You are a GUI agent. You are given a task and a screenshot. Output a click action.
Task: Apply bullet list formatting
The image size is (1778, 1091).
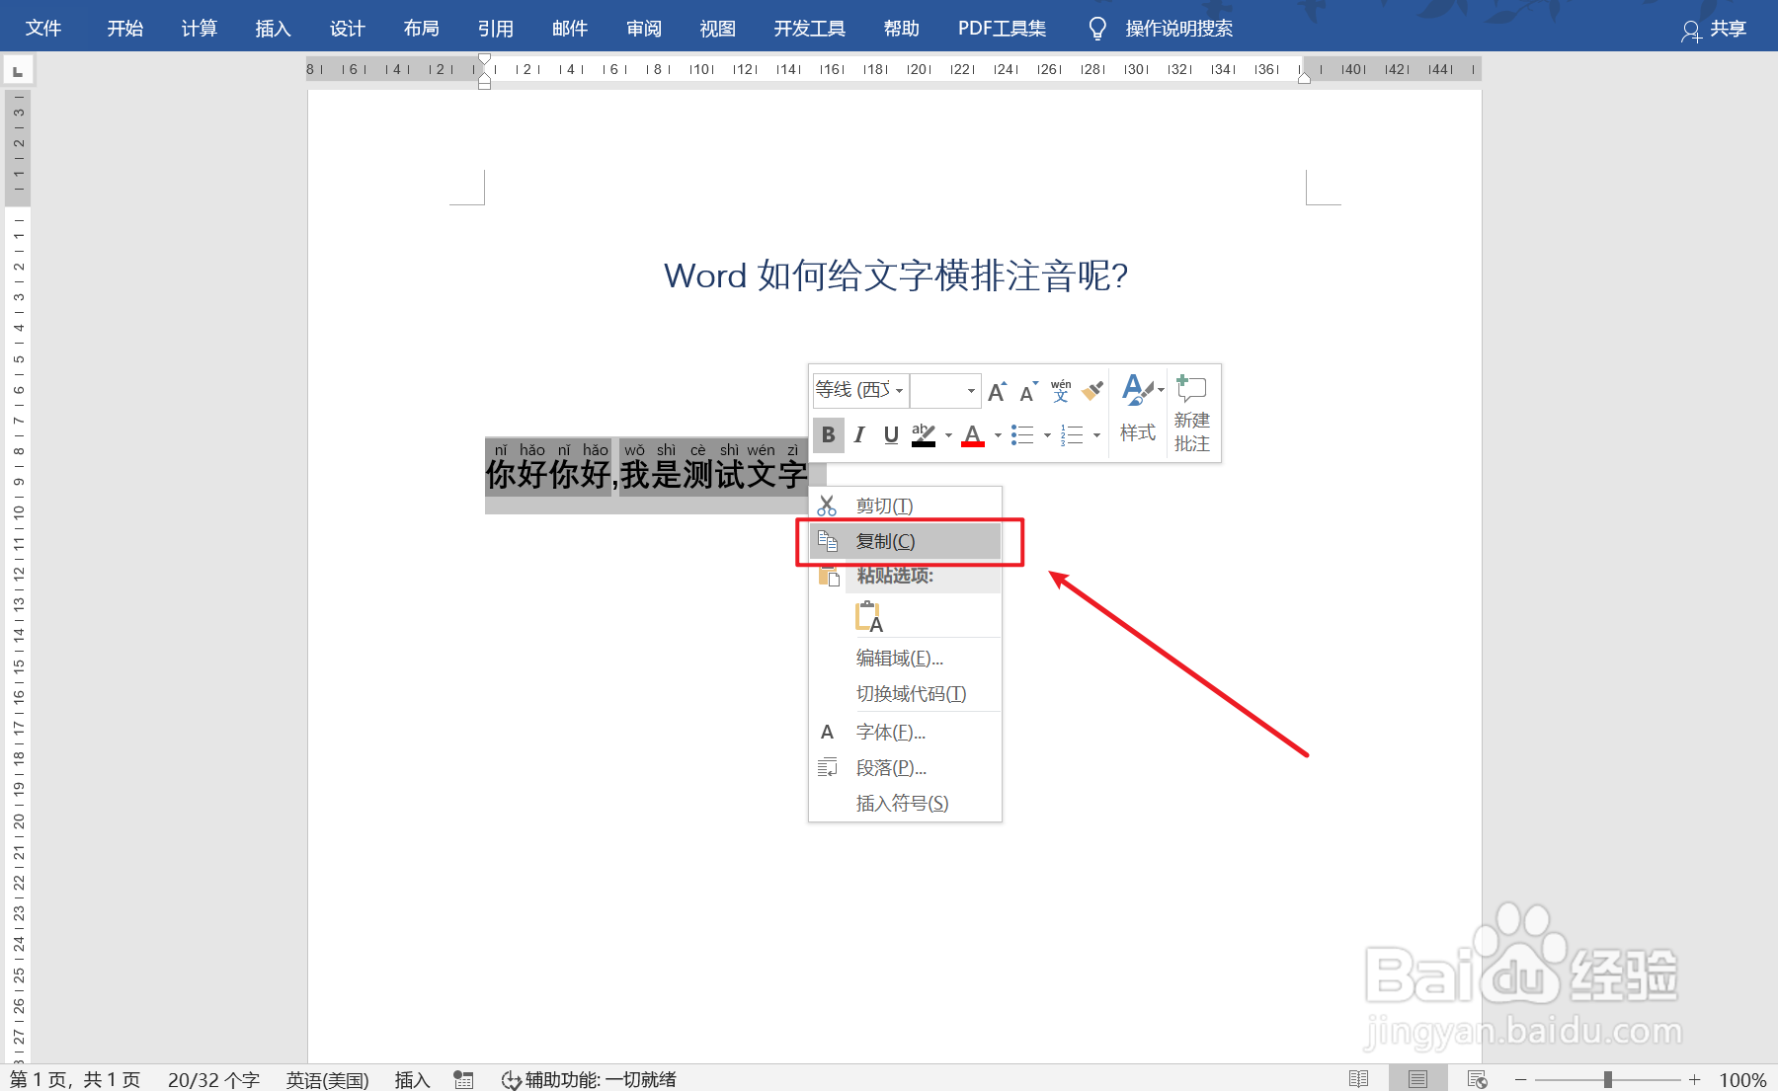1022,434
